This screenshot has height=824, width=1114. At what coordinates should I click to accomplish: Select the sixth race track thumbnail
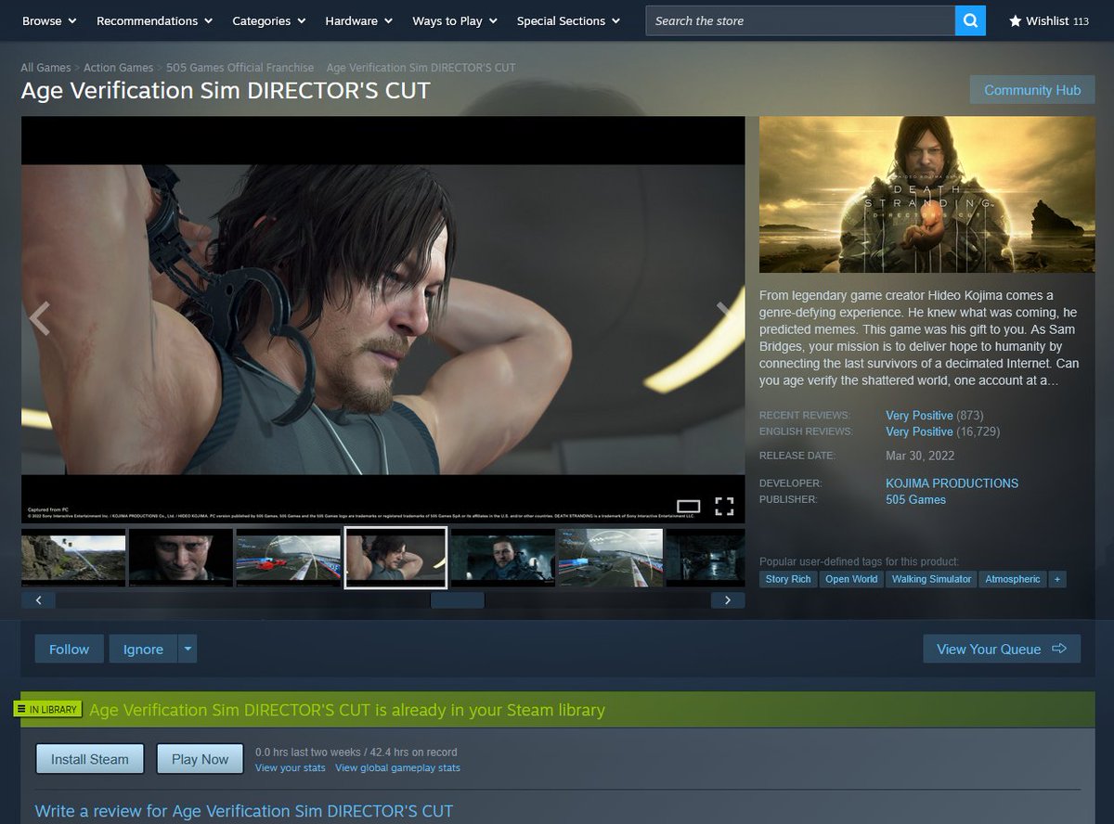point(610,558)
